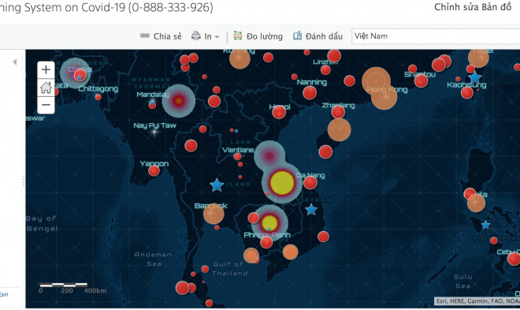Zoom in with the plus button
The image size is (520, 310).
point(46,69)
